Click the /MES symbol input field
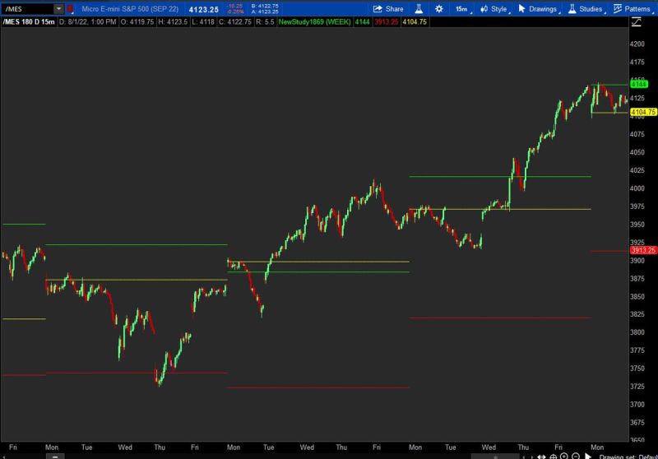The image size is (658, 459). 28,9
